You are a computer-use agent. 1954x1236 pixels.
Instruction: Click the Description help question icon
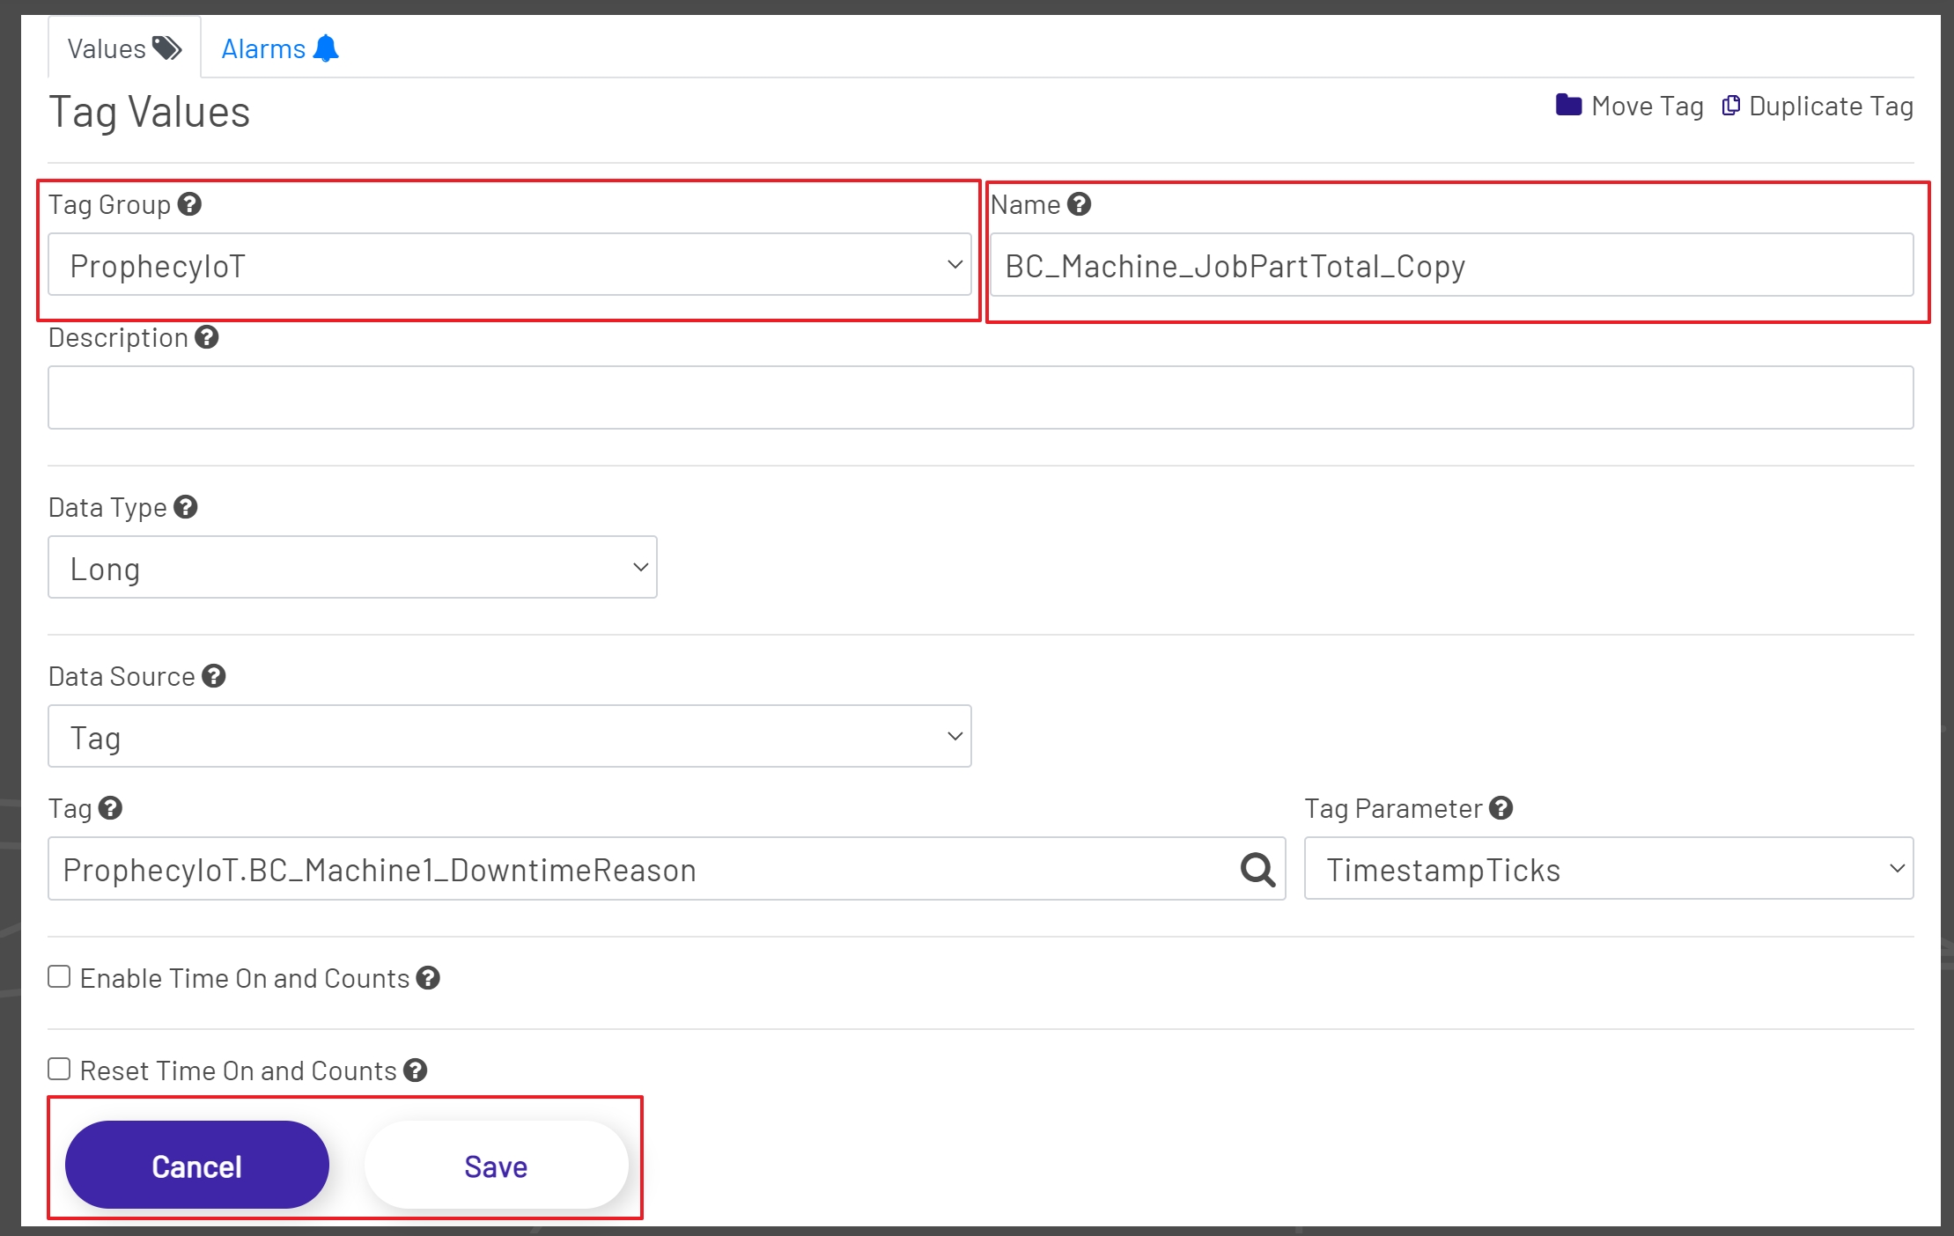206,337
